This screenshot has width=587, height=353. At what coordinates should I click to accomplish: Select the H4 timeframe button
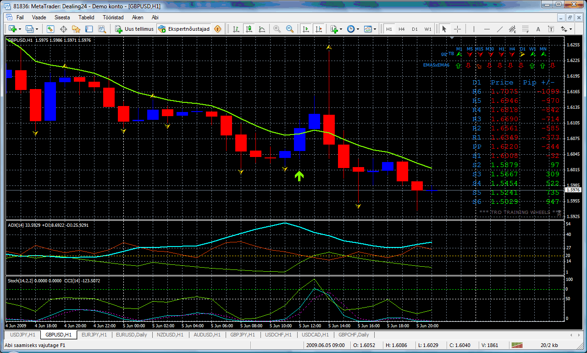click(x=402, y=29)
